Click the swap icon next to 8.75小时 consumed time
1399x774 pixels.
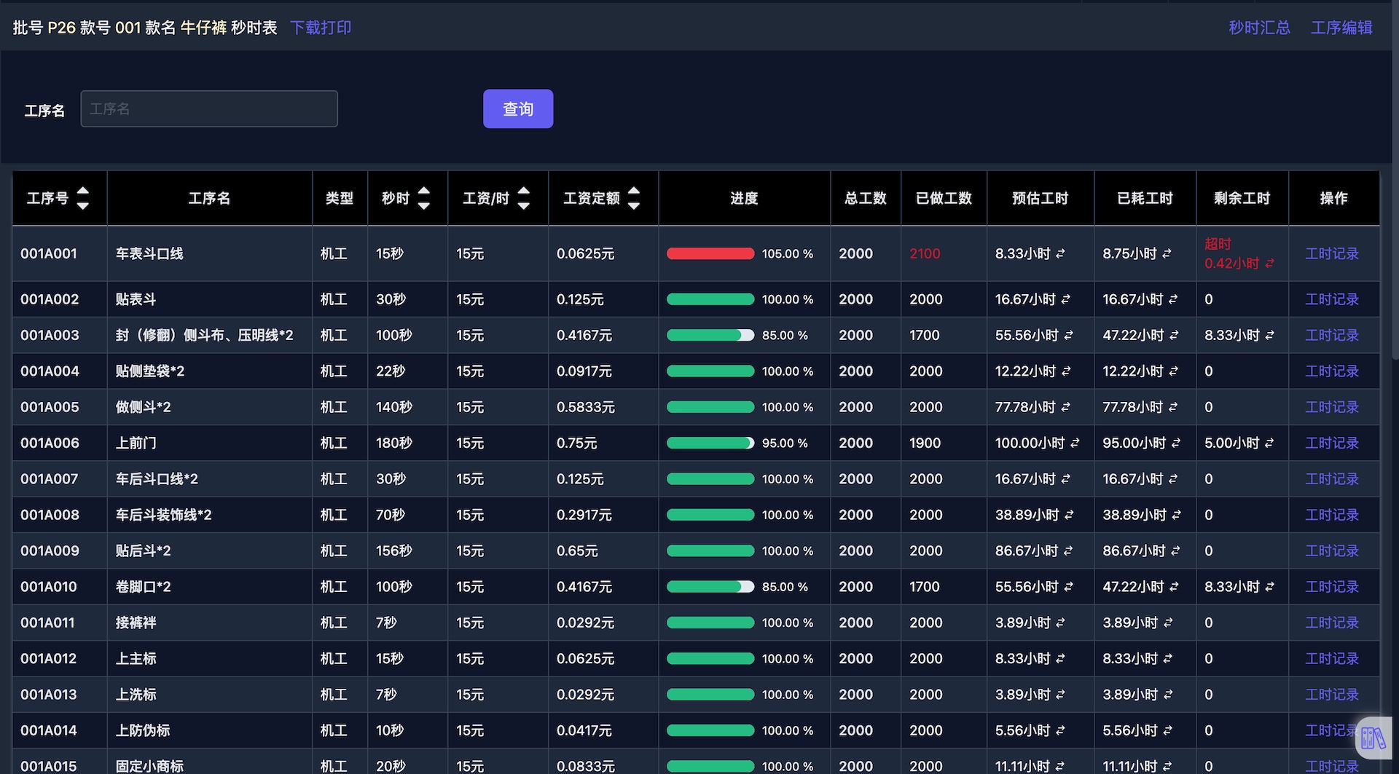pyautogui.click(x=1167, y=253)
